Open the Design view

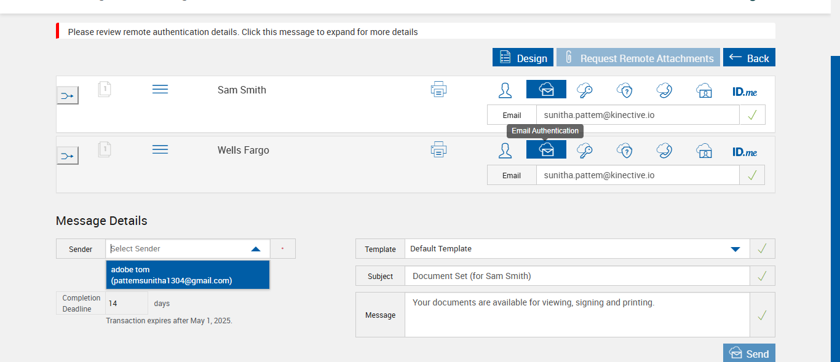click(x=523, y=58)
